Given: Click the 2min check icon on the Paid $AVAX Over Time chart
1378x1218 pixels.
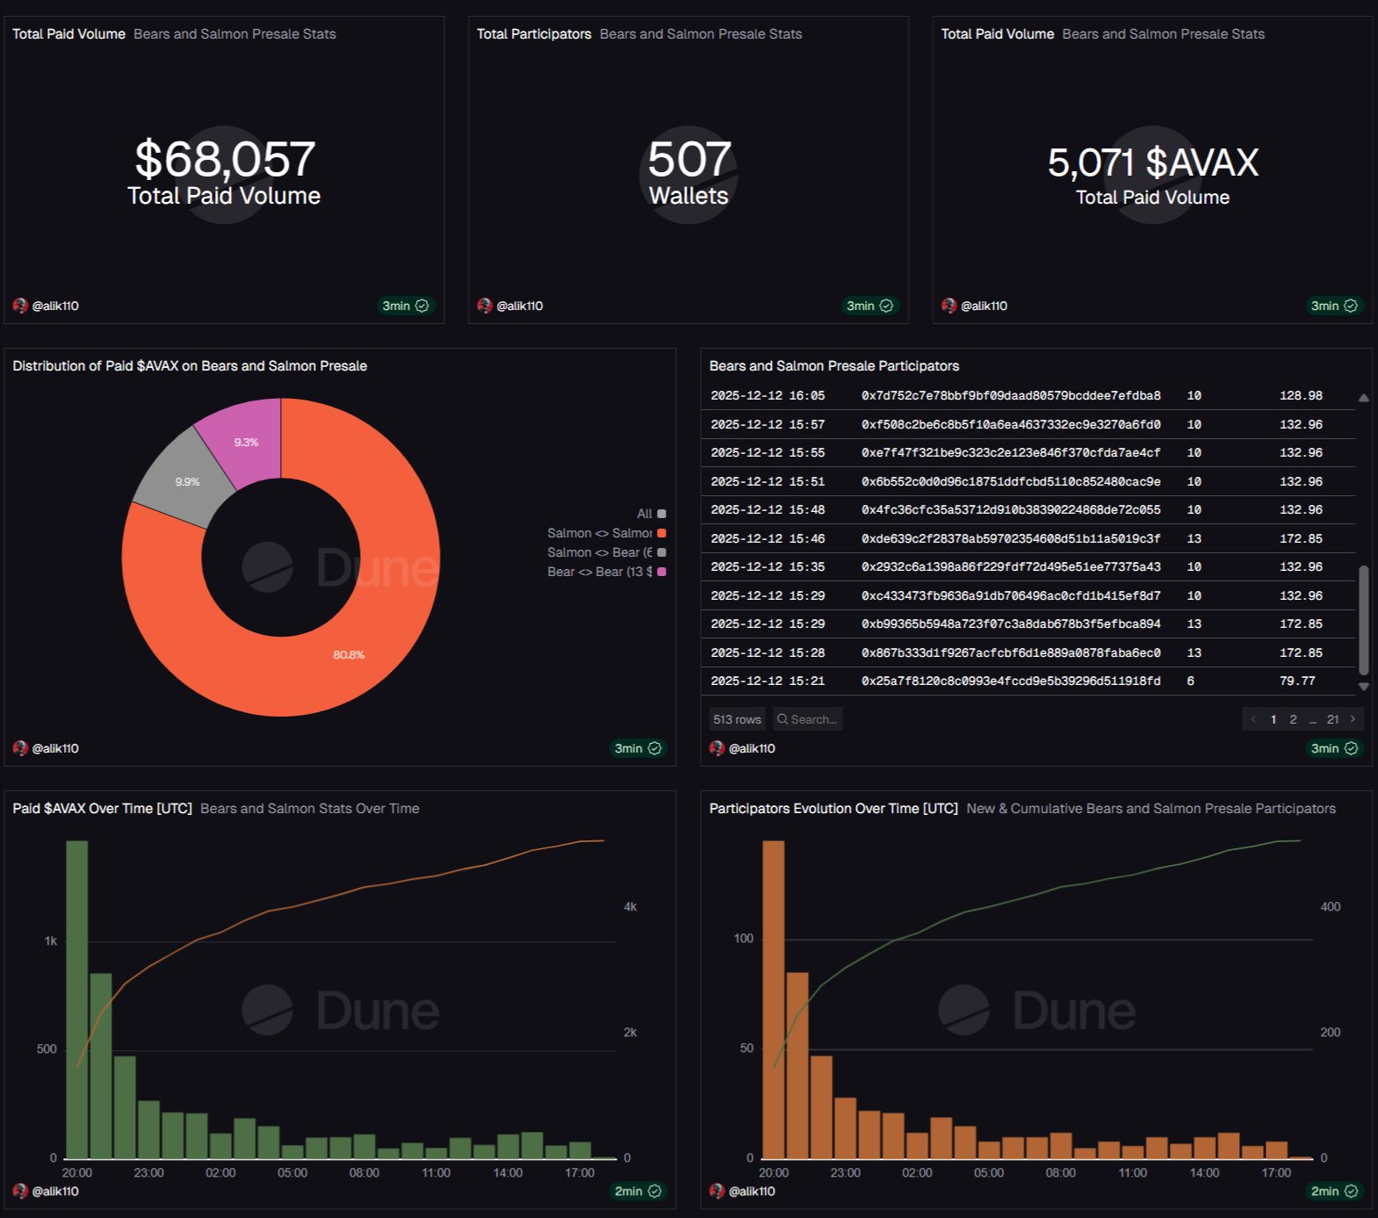Looking at the screenshot, I should (654, 1191).
